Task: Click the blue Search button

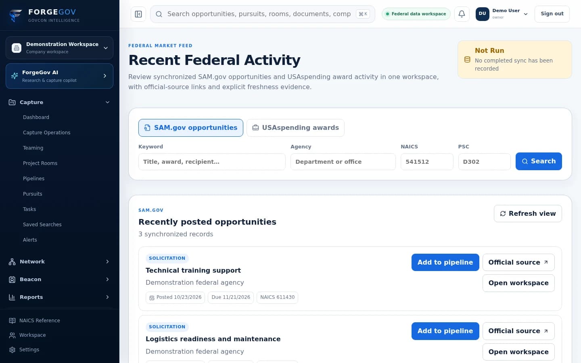Action: coord(539,161)
